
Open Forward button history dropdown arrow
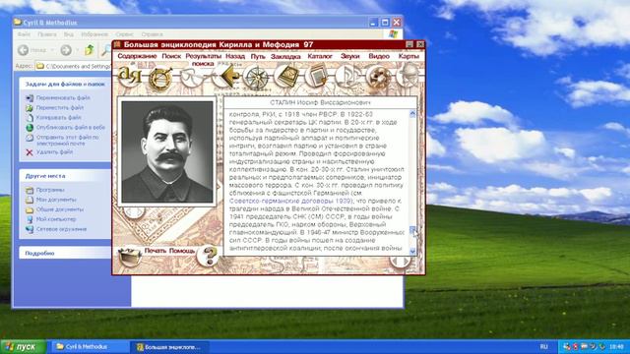(x=77, y=50)
